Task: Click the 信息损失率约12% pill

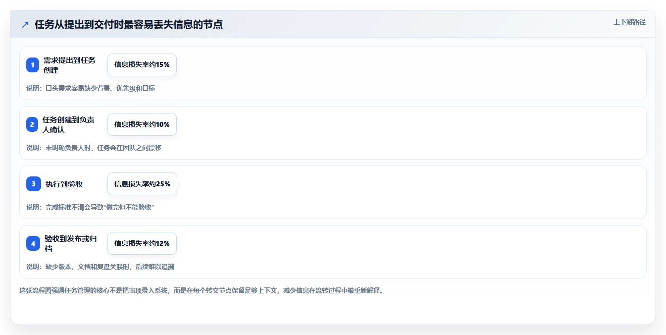Action: click(142, 243)
